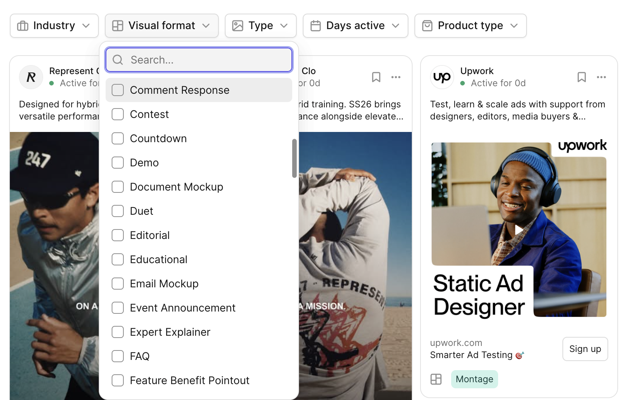Click the Upwork advertiser name
The height and width of the screenshot is (400, 623).
[x=477, y=71]
